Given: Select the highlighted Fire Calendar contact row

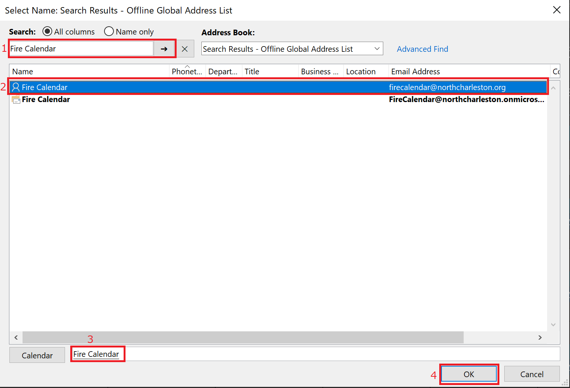Looking at the screenshot, I should pyautogui.click(x=278, y=87).
